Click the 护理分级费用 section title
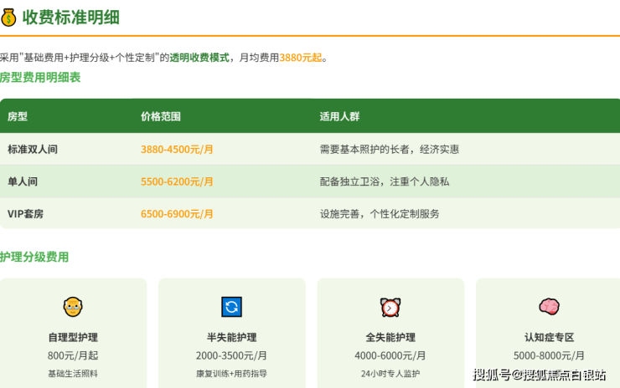Image resolution: width=620 pixels, height=388 pixels. 34,258
